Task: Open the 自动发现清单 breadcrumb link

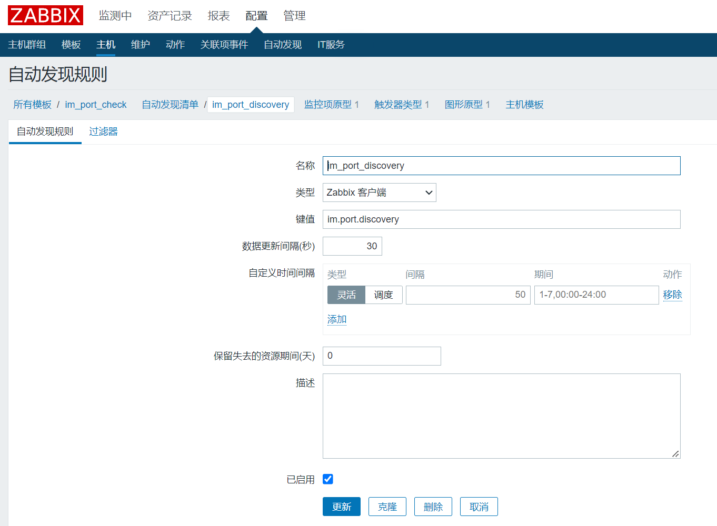Action: pos(170,105)
